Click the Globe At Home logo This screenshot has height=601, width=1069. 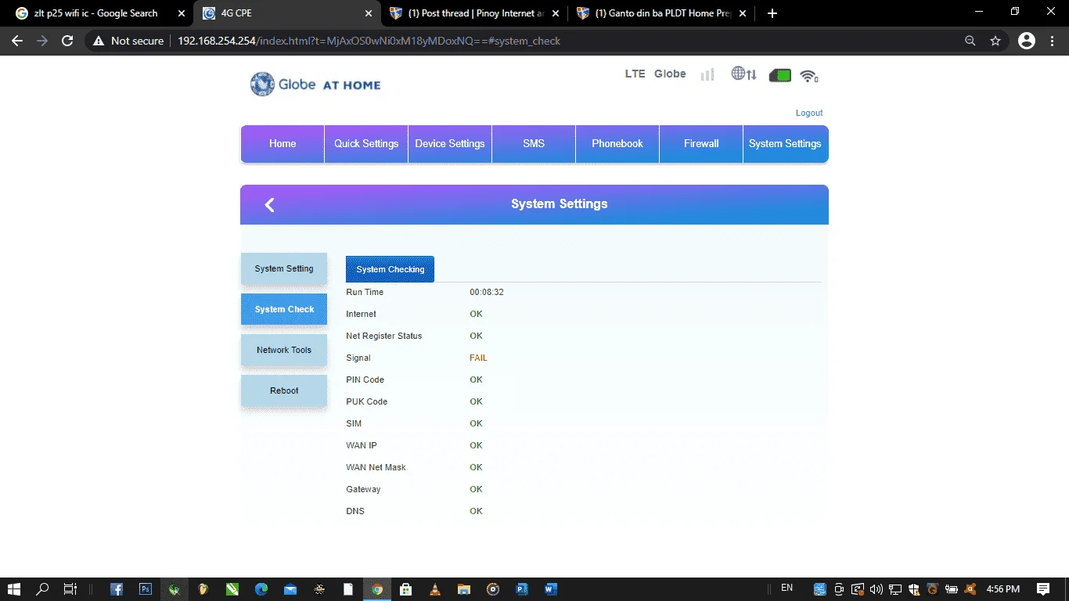point(315,84)
